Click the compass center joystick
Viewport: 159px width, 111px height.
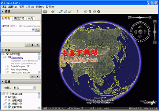click(x=140, y=32)
